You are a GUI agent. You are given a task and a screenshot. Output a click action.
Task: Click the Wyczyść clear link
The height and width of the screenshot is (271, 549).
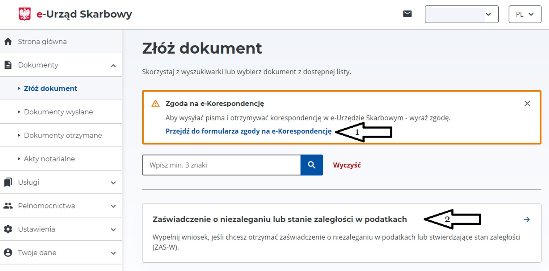click(x=347, y=165)
